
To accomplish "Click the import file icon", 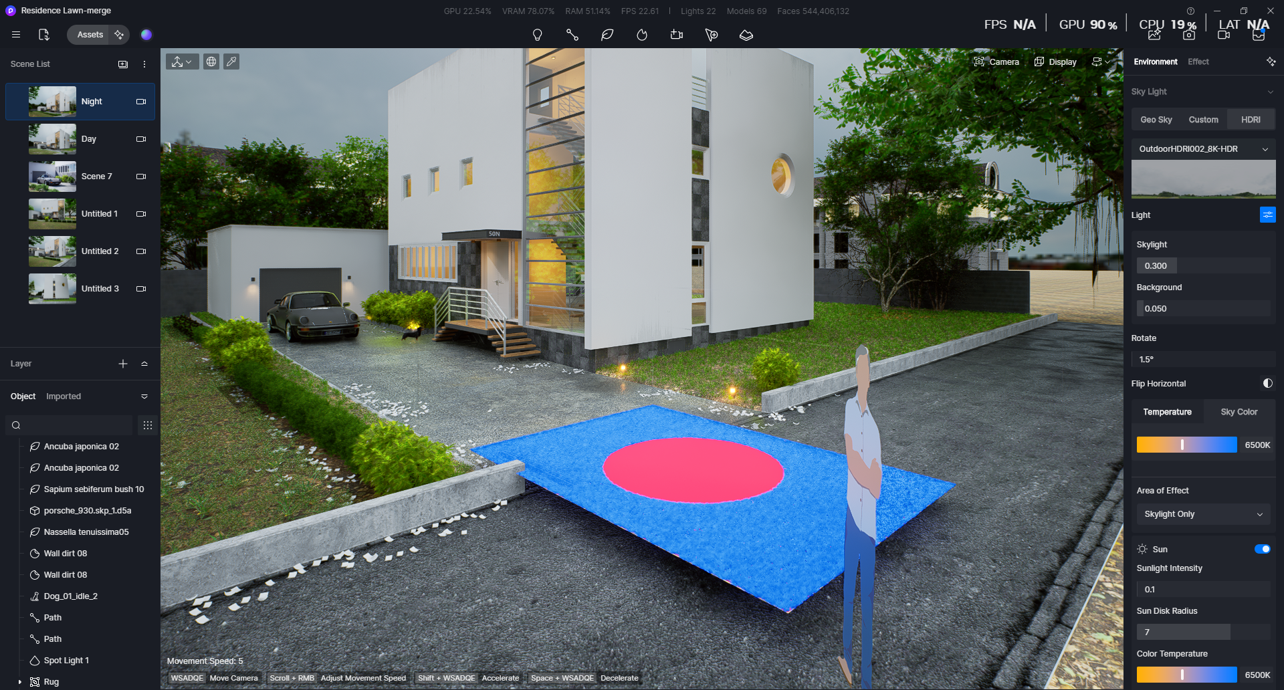I will pyautogui.click(x=44, y=35).
